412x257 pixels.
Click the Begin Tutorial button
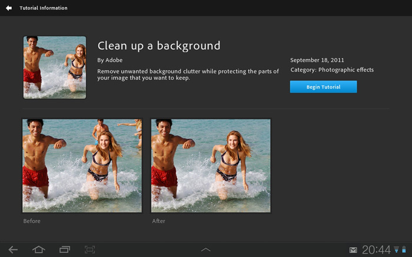point(323,87)
